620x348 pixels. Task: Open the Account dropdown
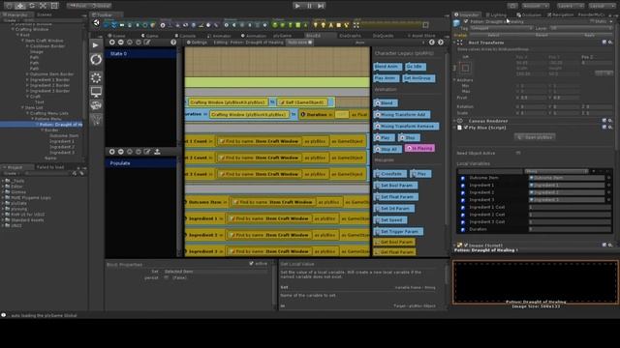click(536, 6)
